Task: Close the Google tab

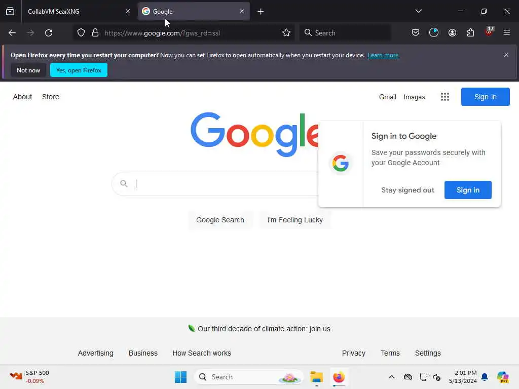Action: tap(242, 11)
